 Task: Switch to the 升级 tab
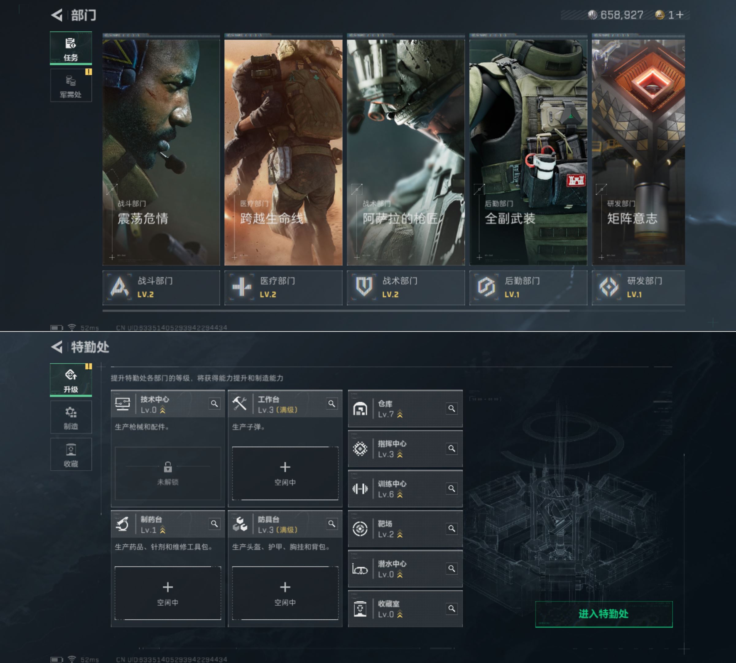[x=71, y=380]
